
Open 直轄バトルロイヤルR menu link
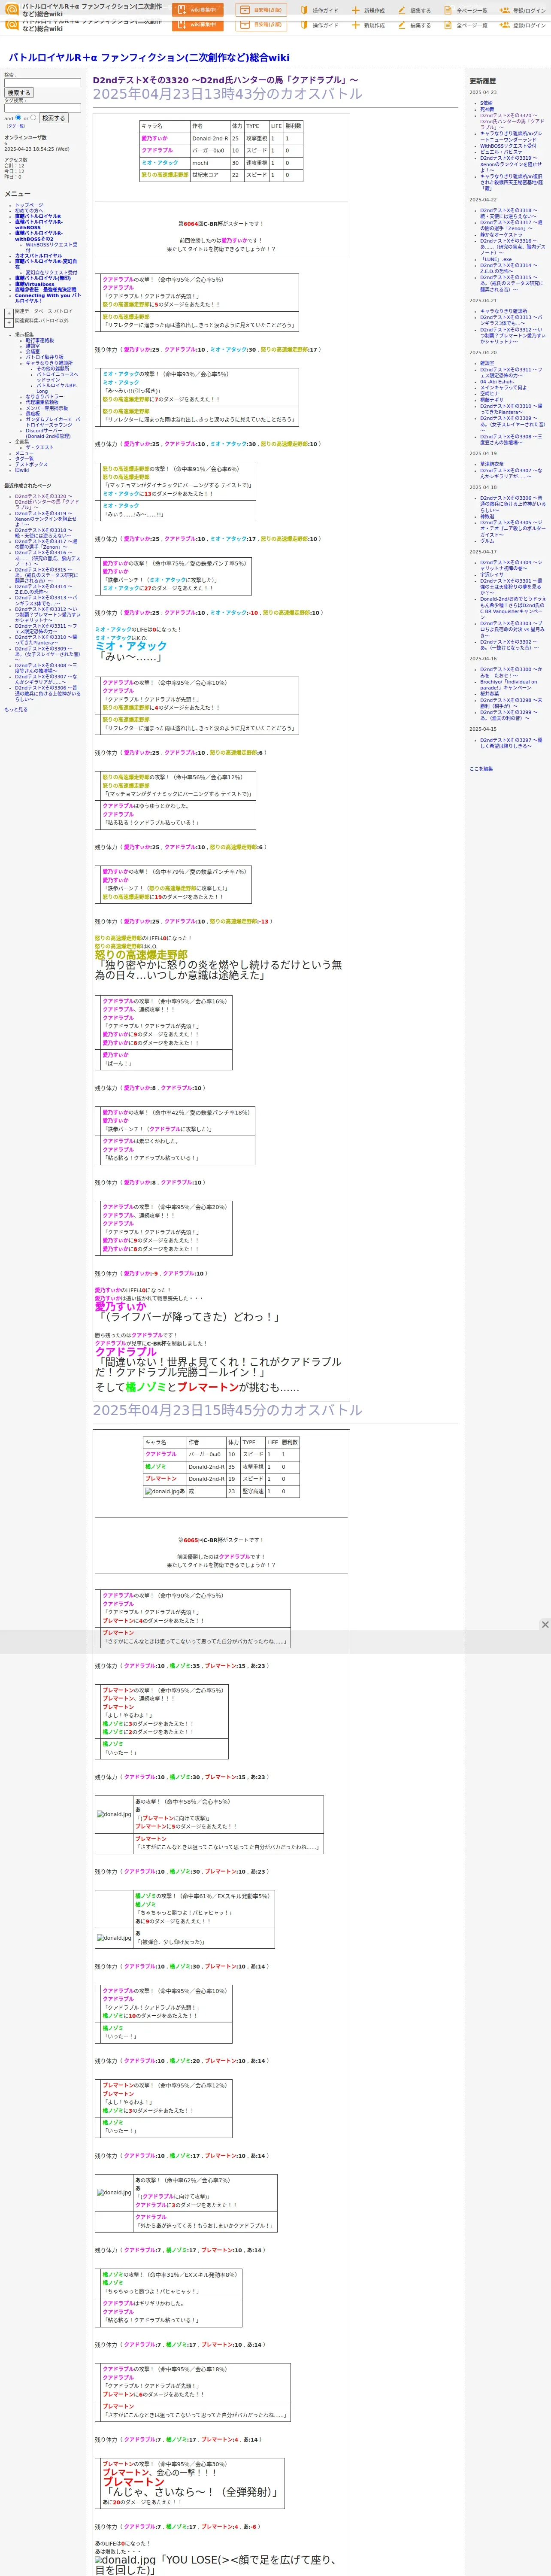(38, 216)
